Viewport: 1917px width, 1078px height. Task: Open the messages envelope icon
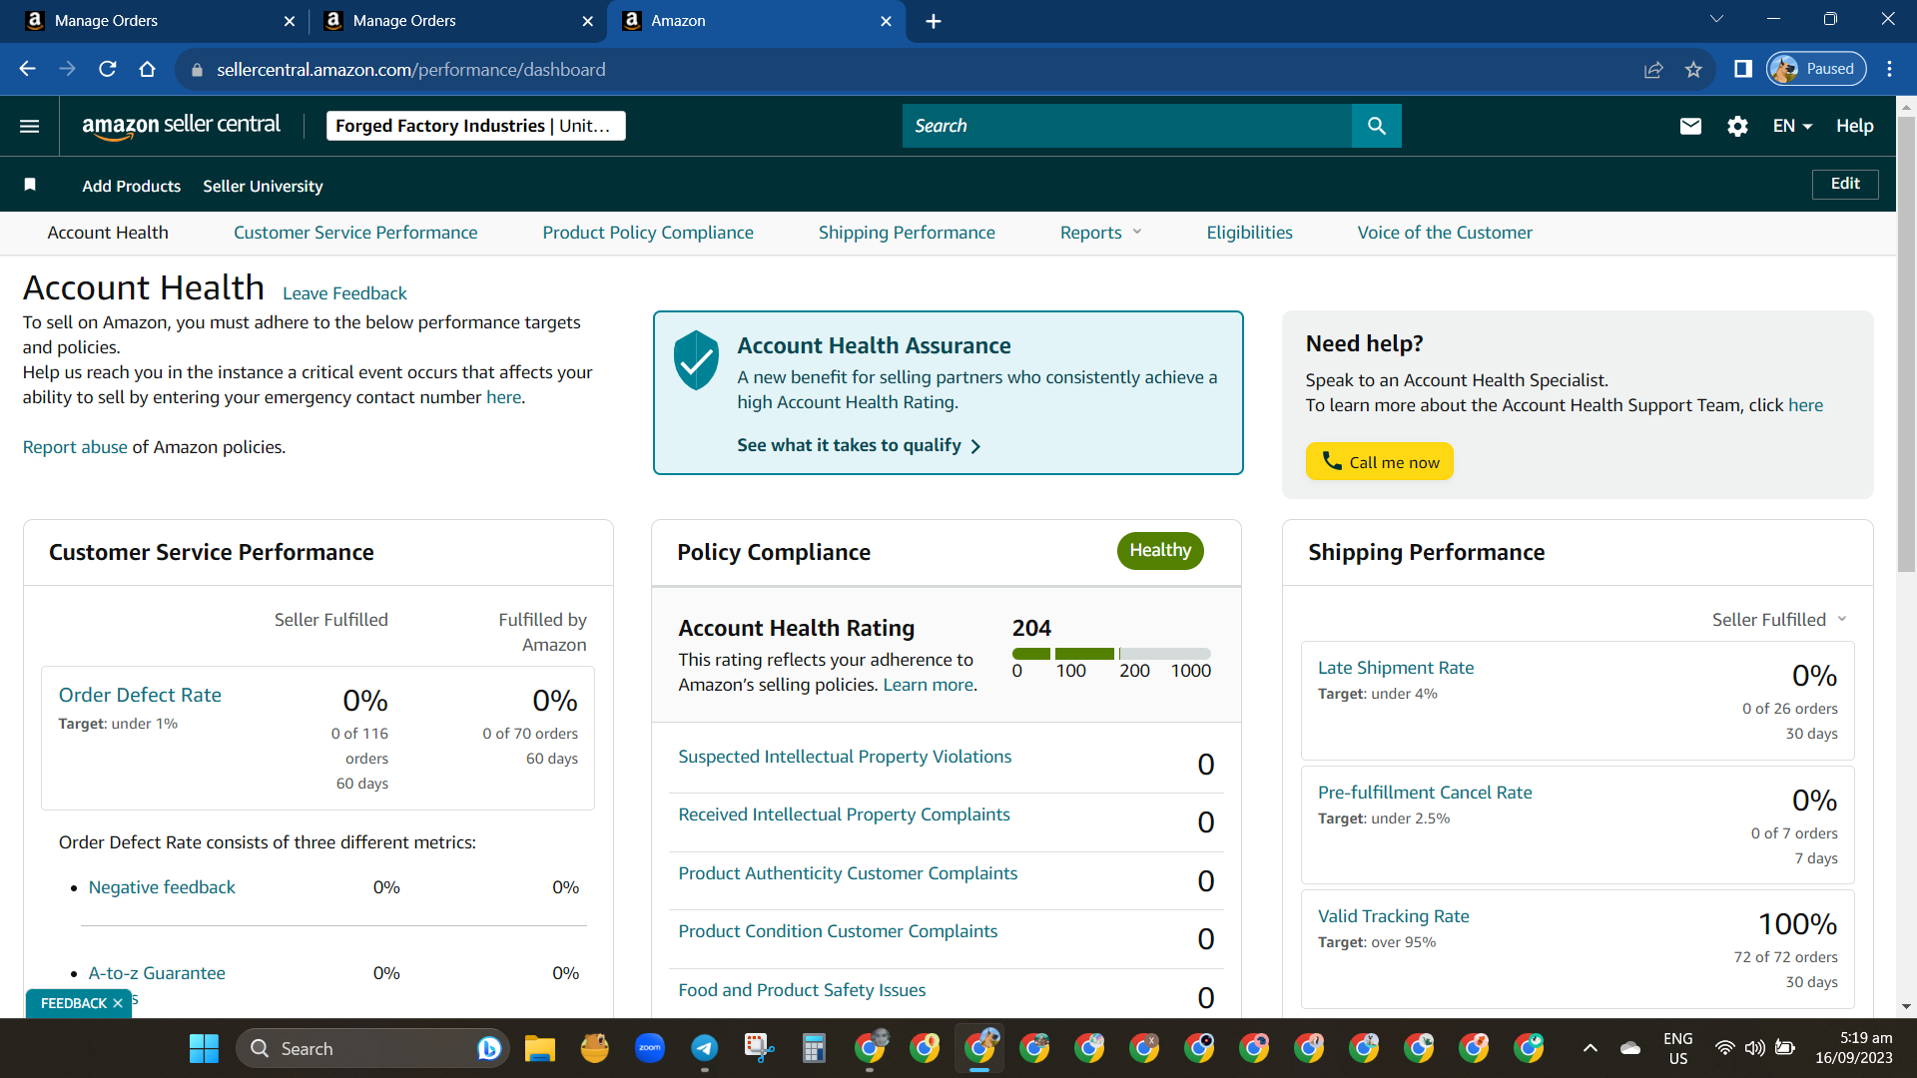pos(1690,126)
